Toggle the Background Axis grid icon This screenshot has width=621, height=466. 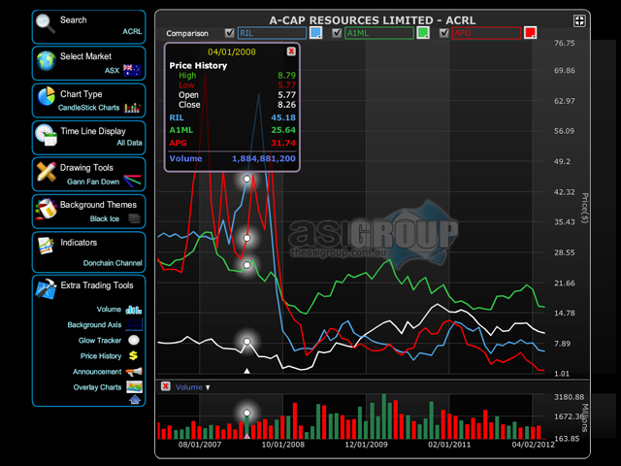(x=134, y=324)
